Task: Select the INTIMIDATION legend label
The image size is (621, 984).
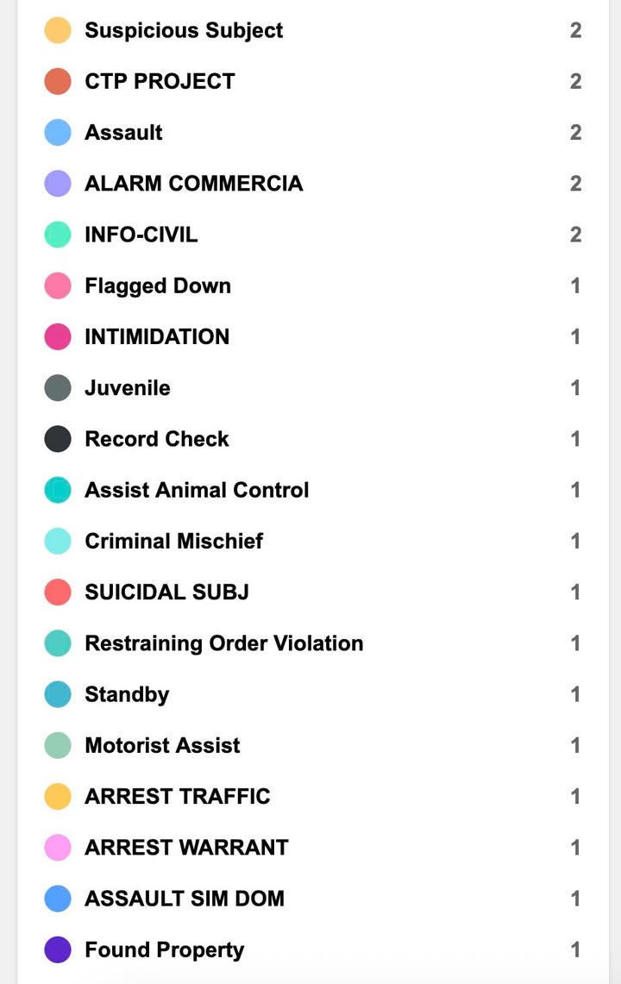Action: point(157,337)
